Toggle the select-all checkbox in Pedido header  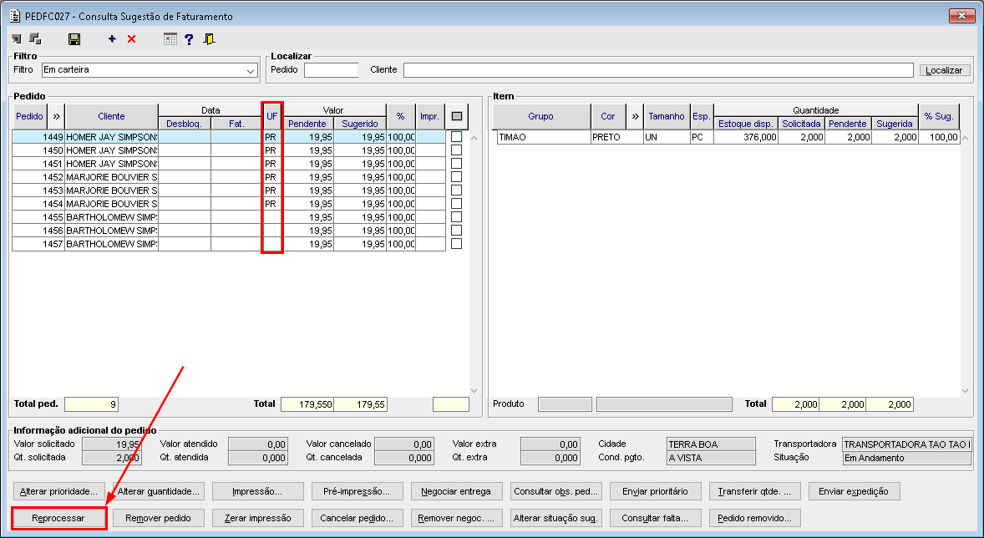coord(457,116)
